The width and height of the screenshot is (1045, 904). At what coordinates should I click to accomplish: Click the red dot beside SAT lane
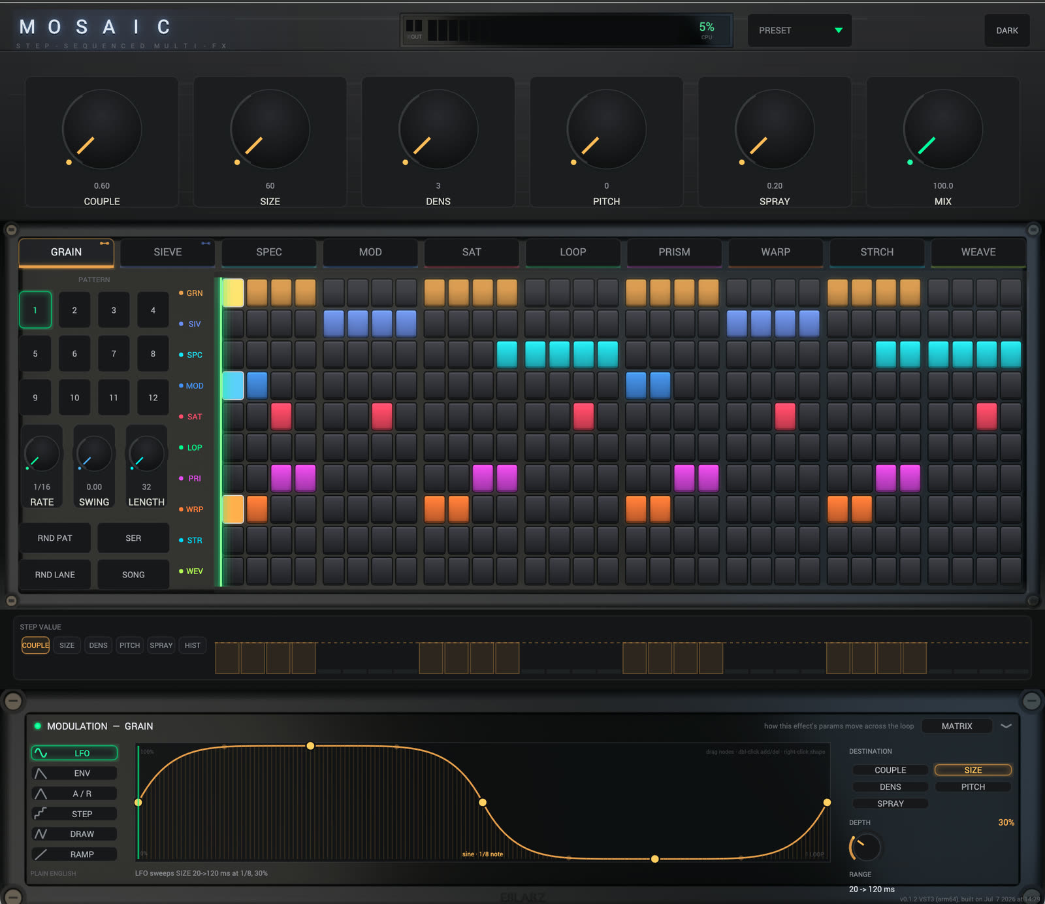click(x=181, y=417)
